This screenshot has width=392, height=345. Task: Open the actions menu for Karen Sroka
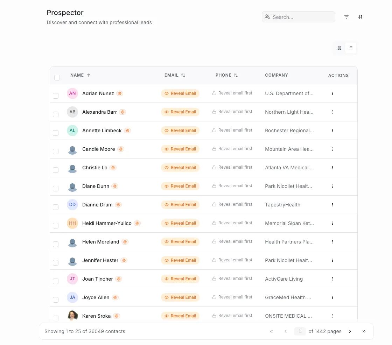(332, 316)
